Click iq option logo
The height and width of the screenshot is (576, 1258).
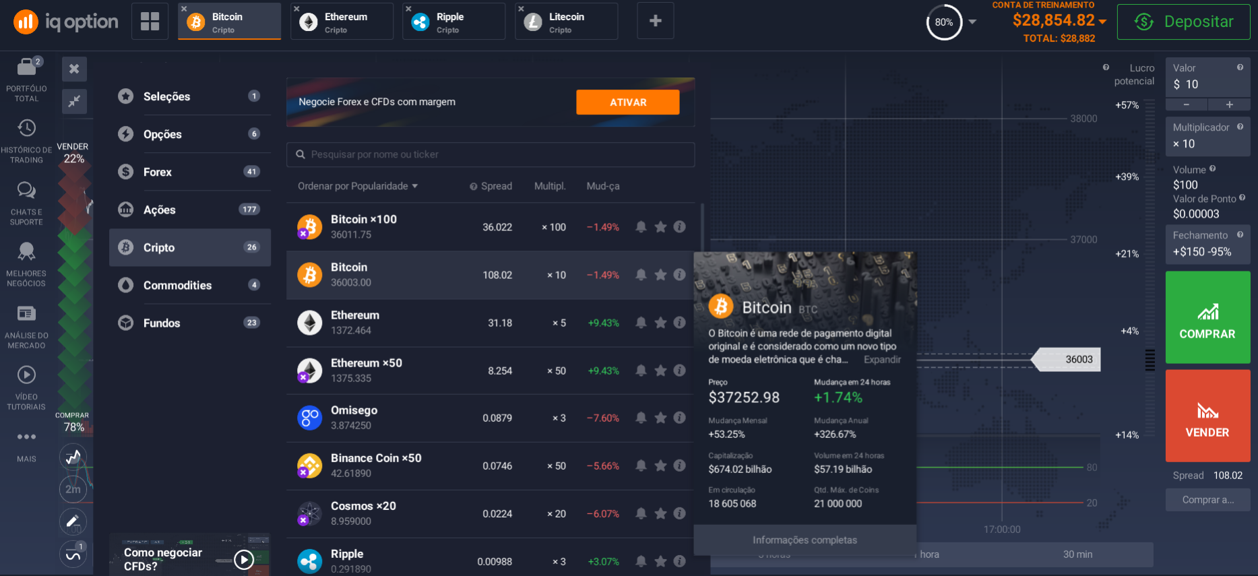tap(65, 22)
